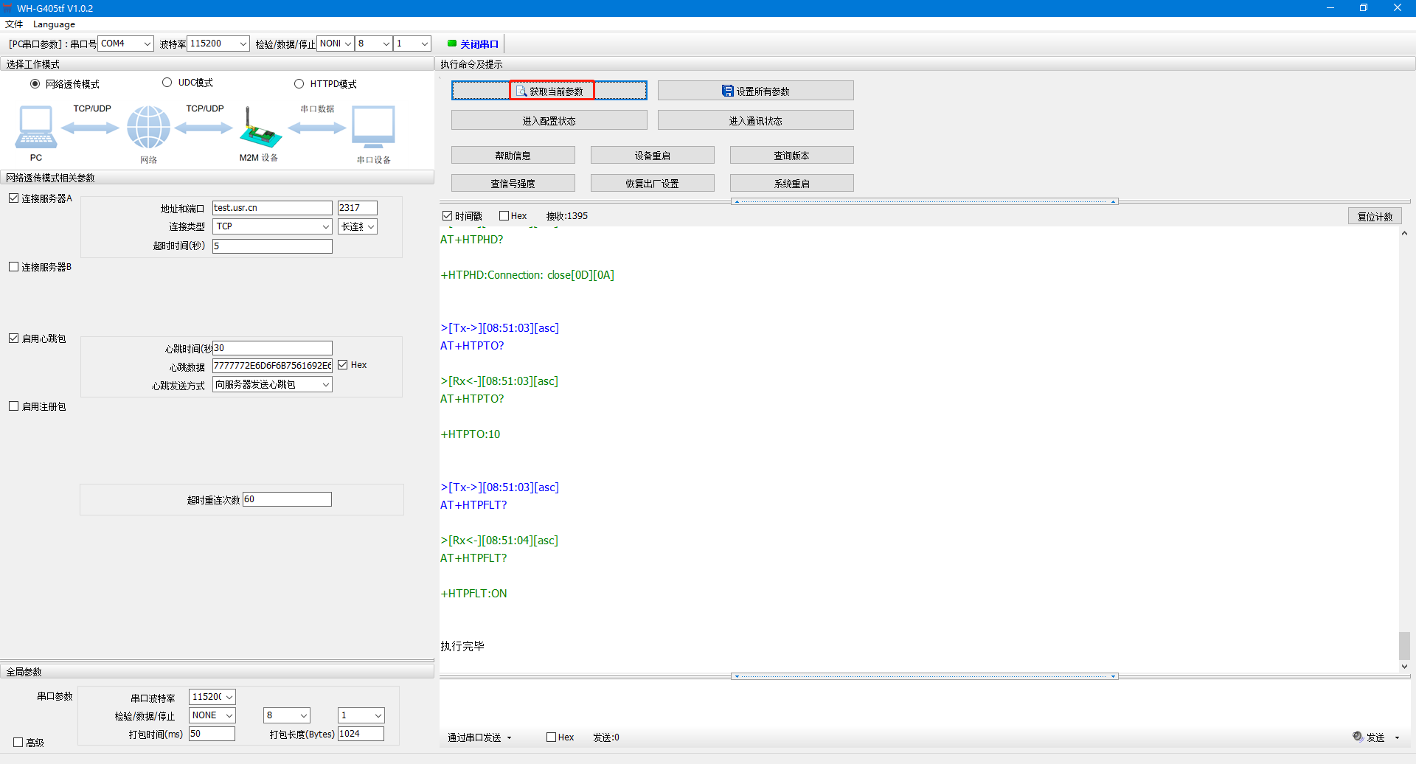This screenshot has width=1416, height=764.
Task: Click the restore factory settings button
Action: click(652, 183)
